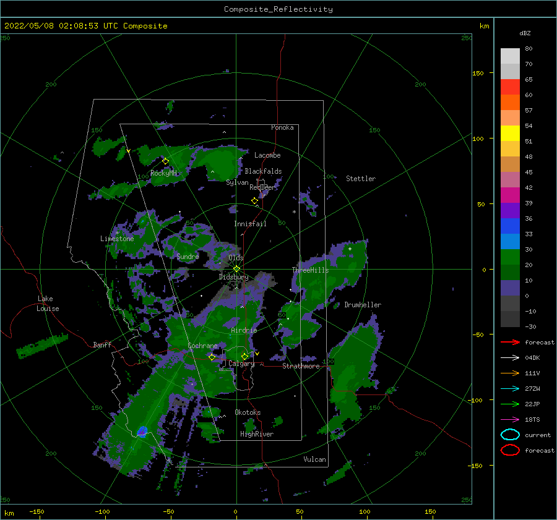The image size is (557, 520).
Task: Click the yellow diamond marker near RockyMH
Action: 165,161
